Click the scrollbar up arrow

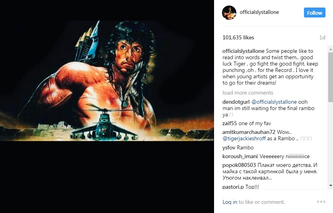[331, 49]
